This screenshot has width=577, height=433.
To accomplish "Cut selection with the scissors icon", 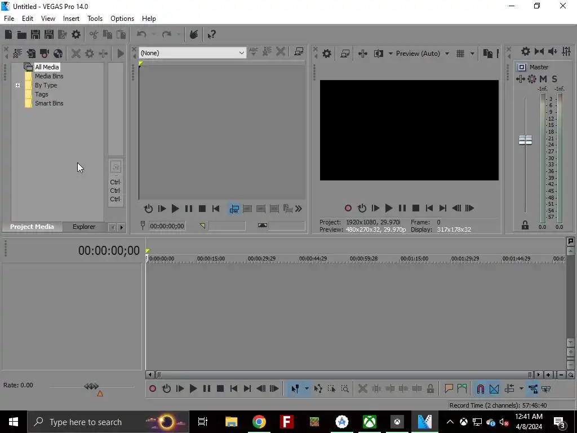I will 94,34.
